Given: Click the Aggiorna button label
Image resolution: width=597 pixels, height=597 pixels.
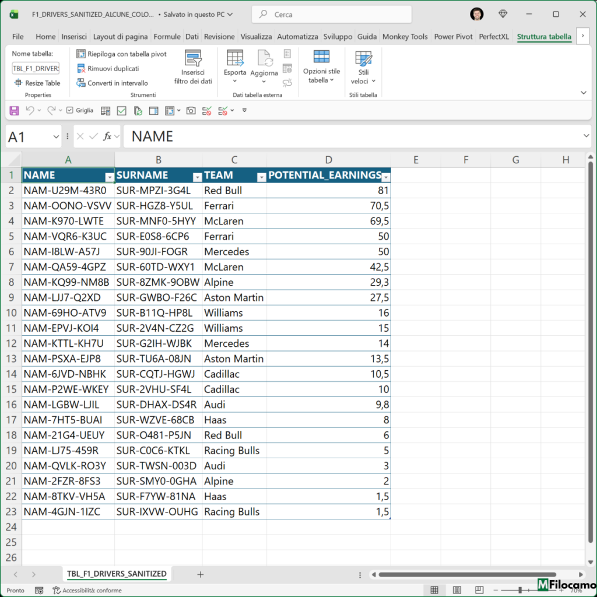Looking at the screenshot, I should coord(264,73).
